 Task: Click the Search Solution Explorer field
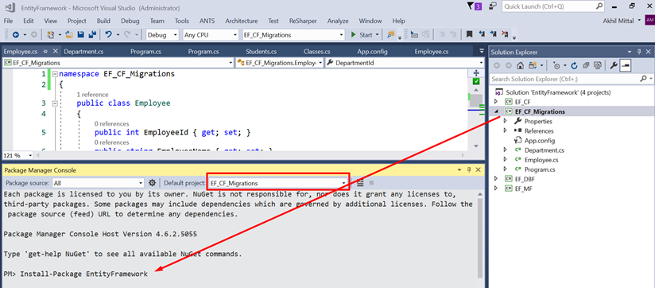[564, 79]
